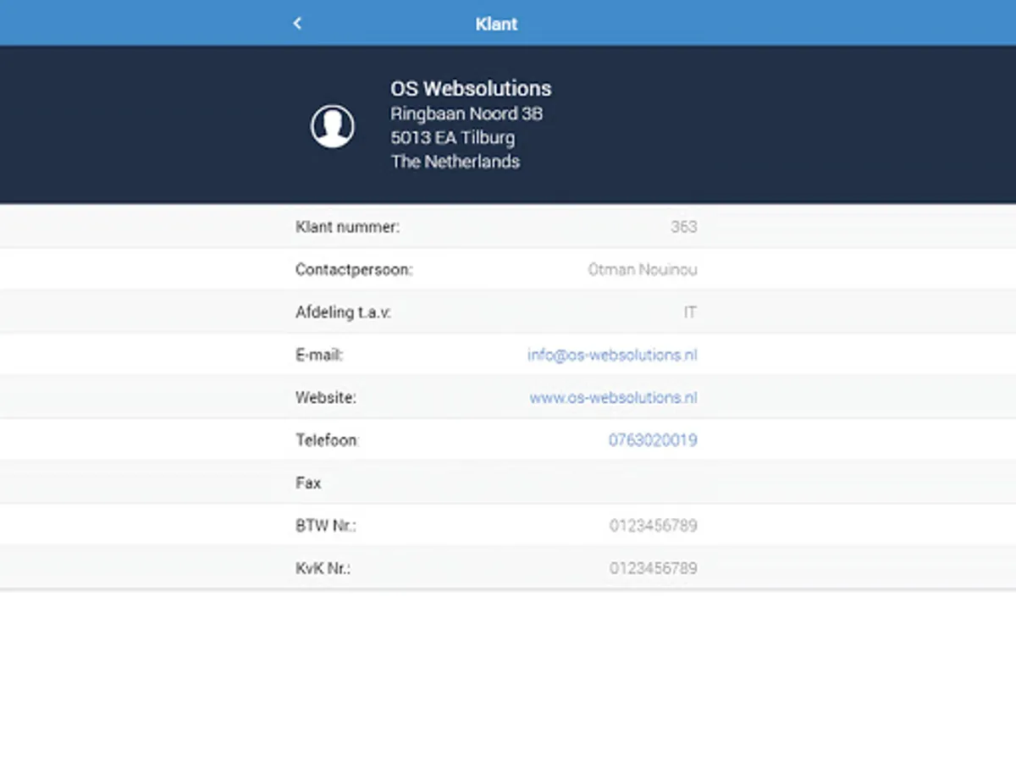The image size is (1016, 762).
Task: Select the contact name Otman Nouinou
Action: (x=643, y=269)
